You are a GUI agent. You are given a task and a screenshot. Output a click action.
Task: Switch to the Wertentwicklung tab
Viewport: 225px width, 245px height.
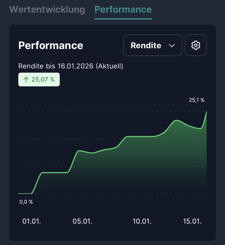pos(47,9)
